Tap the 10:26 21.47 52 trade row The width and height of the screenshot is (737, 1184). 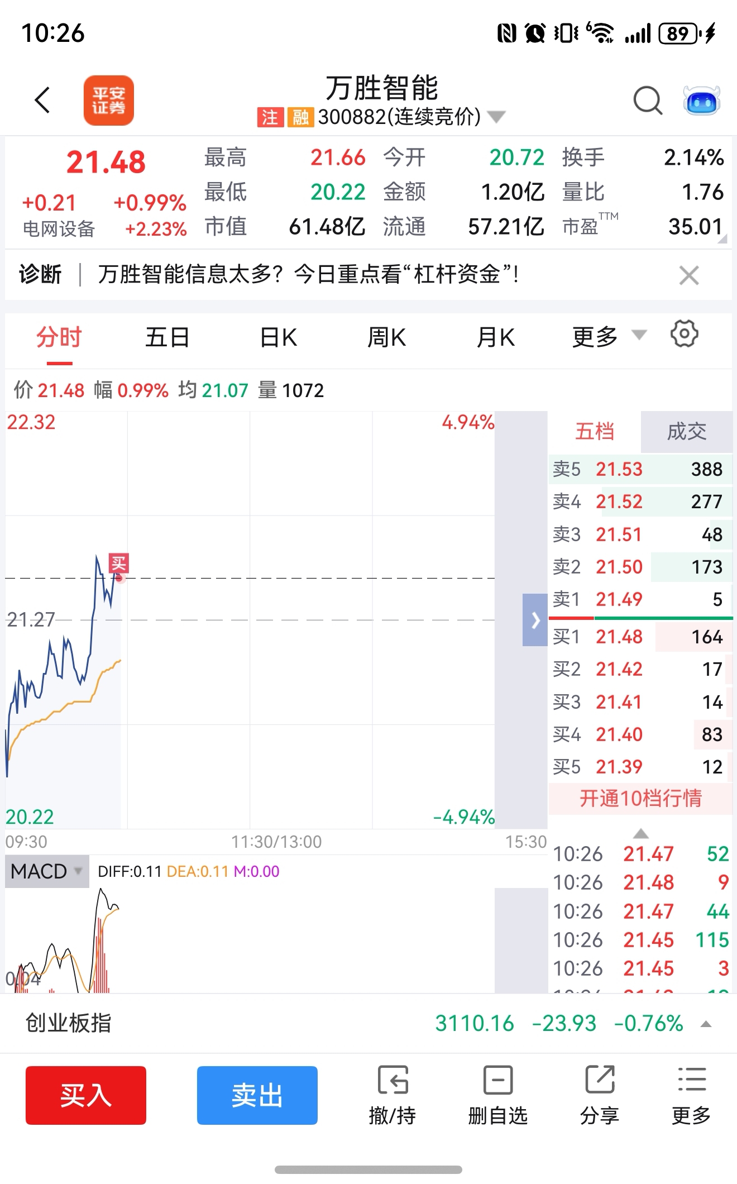point(641,854)
